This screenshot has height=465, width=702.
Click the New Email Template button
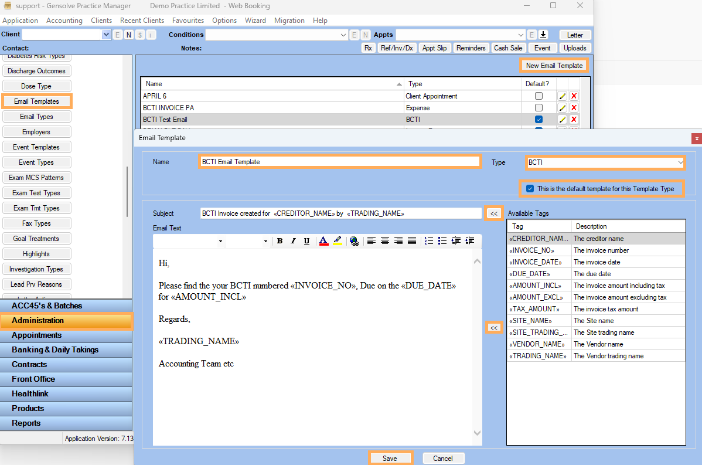click(553, 65)
